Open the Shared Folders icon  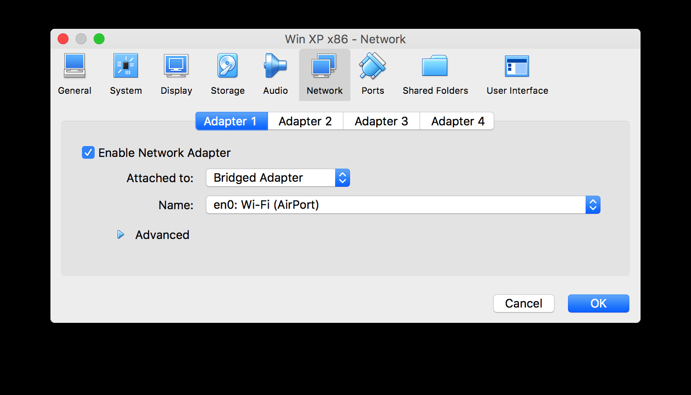click(435, 66)
